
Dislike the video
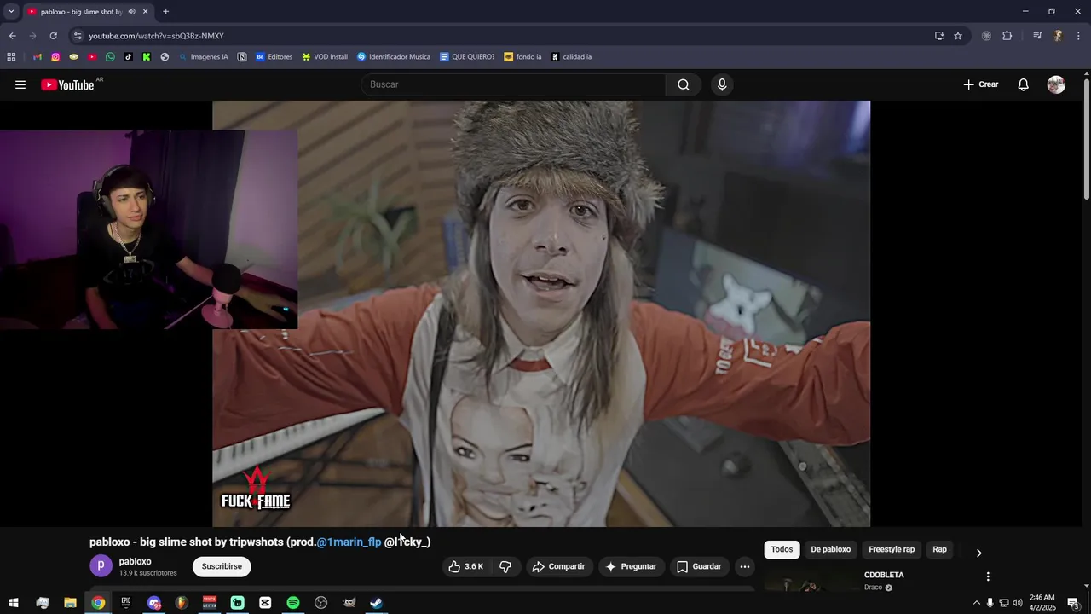pyautogui.click(x=505, y=566)
